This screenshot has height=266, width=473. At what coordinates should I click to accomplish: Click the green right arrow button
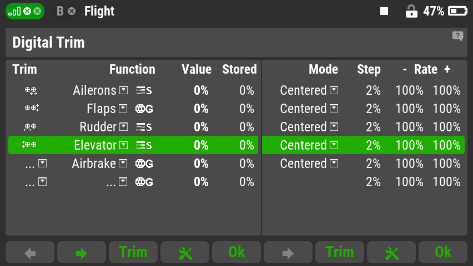point(82,253)
